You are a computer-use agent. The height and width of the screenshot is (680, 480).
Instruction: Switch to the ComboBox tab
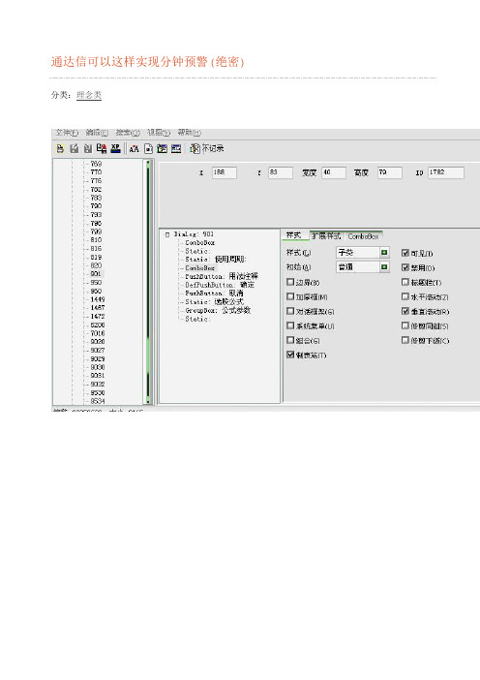point(364,236)
